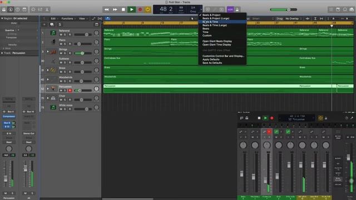Image resolution: width=356 pixels, height=200 pixels.
Task: Mute the Strings track
Action: [61, 53]
